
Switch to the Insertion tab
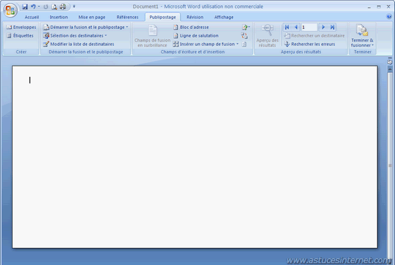59,17
